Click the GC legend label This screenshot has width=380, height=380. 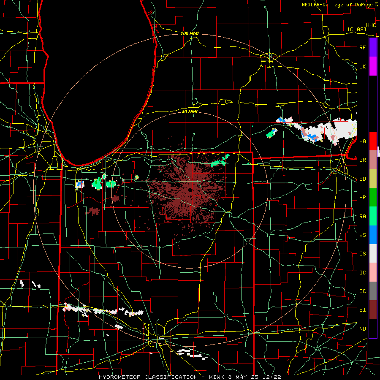(362, 291)
